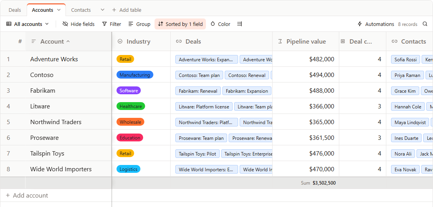
Task: Open the row height icon in toolbar
Action: click(239, 24)
